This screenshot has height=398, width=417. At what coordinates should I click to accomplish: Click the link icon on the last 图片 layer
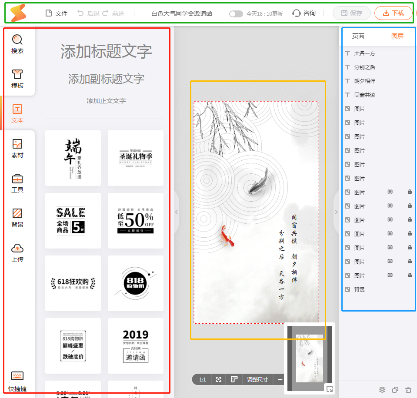(390, 275)
